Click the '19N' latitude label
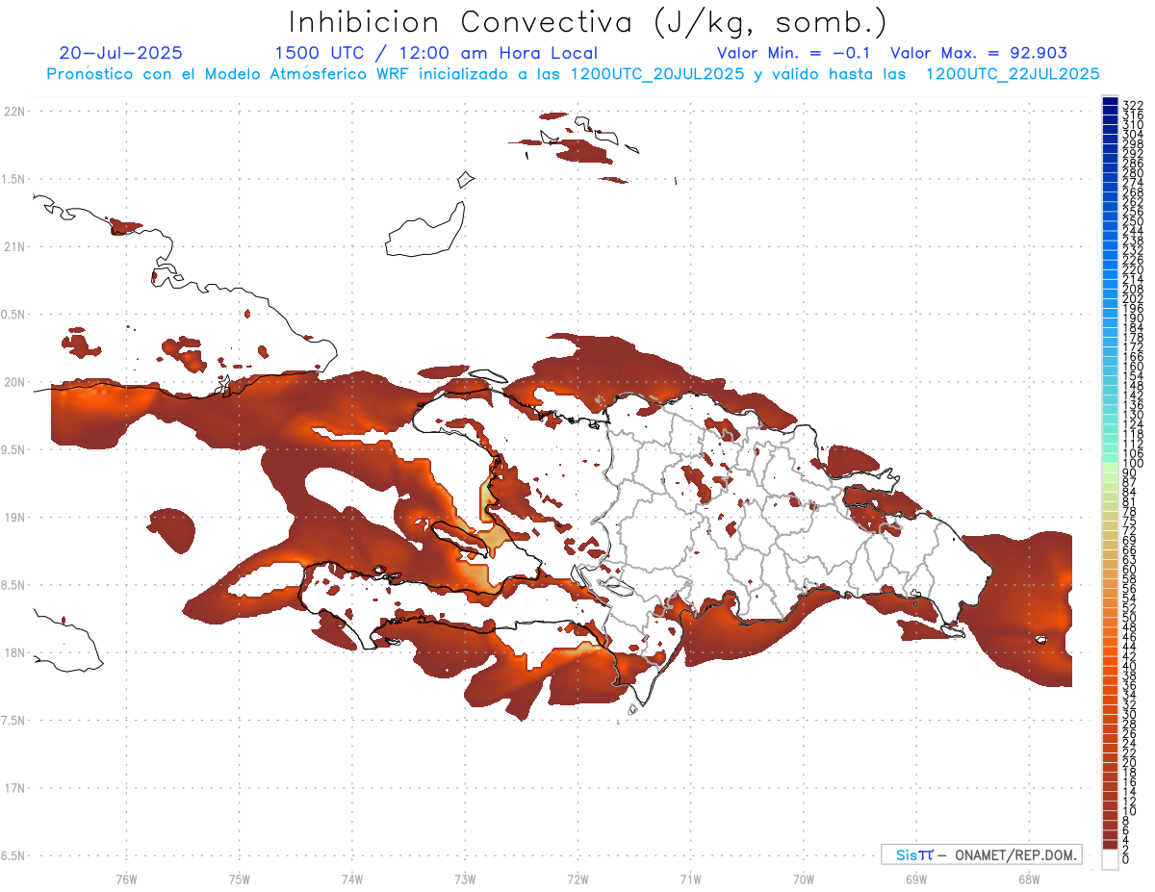The width and height of the screenshot is (1155, 892). point(14,518)
